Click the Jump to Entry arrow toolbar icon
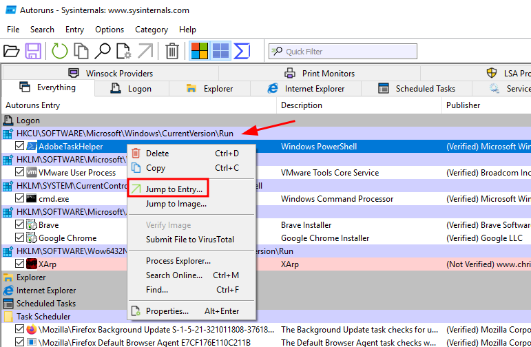531x347 pixels. [x=145, y=51]
